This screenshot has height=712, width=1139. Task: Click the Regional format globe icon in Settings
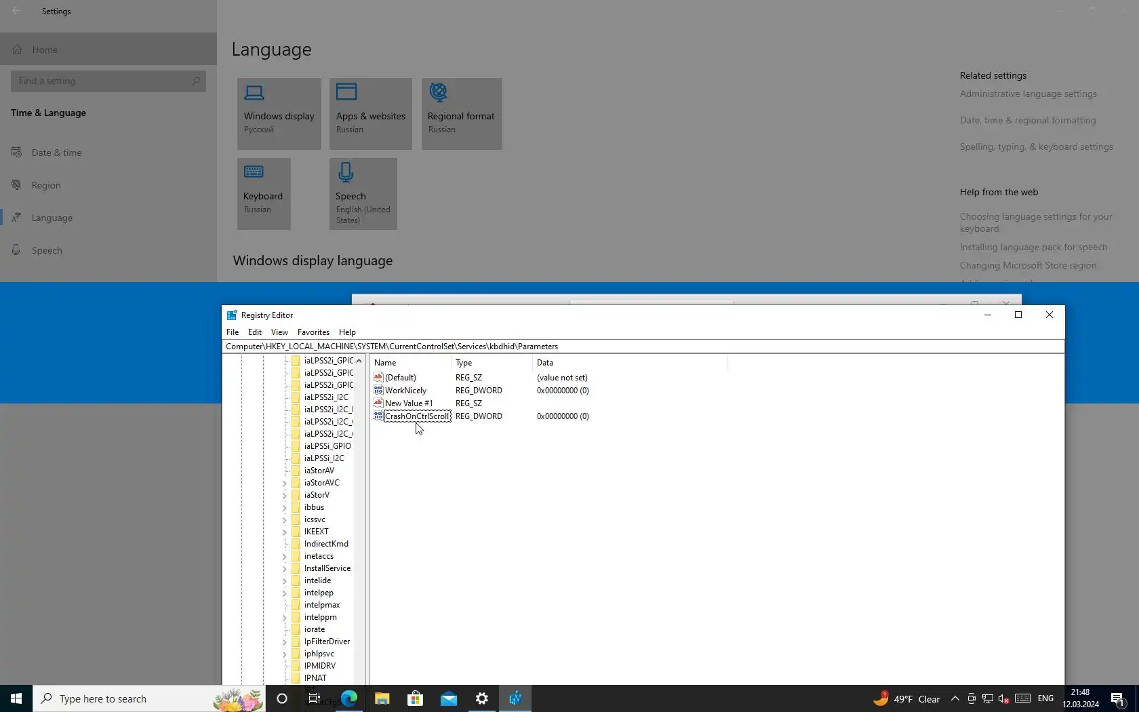tap(439, 92)
